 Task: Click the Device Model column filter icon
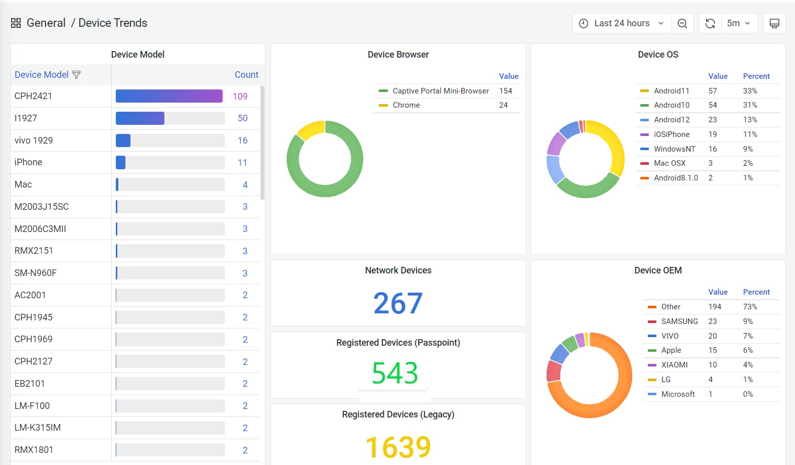tap(76, 75)
